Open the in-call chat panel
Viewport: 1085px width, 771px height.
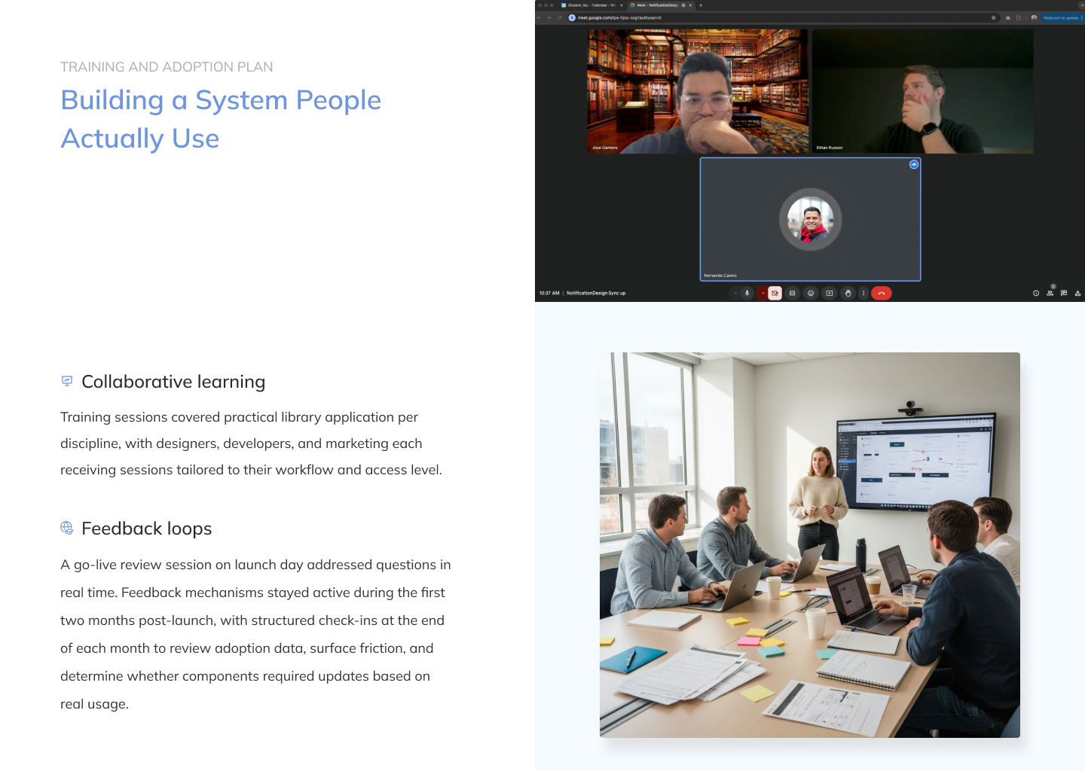click(1064, 294)
